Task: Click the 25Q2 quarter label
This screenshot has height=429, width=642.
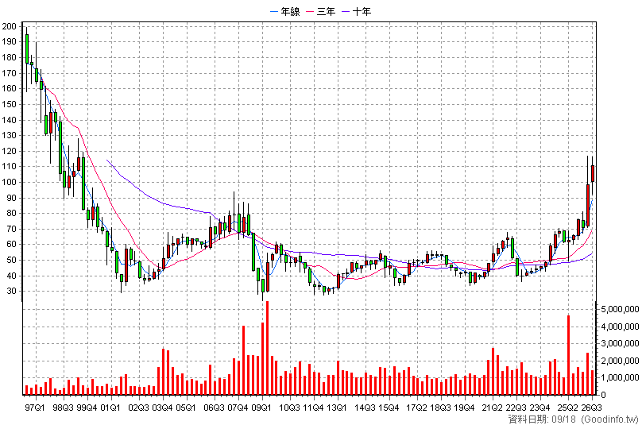Action: coord(568,408)
